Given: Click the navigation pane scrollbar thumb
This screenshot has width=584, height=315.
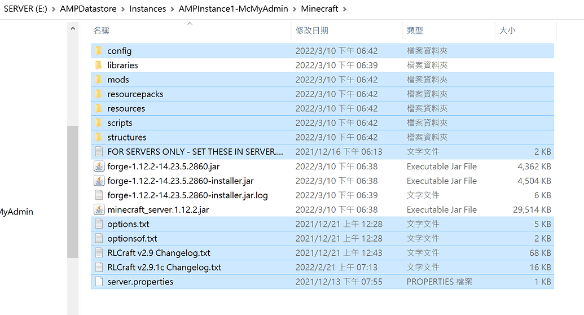Looking at the screenshot, I should [73, 191].
